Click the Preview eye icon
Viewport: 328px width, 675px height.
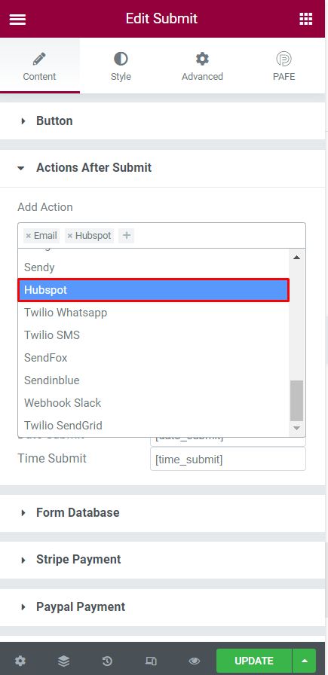[x=195, y=661]
